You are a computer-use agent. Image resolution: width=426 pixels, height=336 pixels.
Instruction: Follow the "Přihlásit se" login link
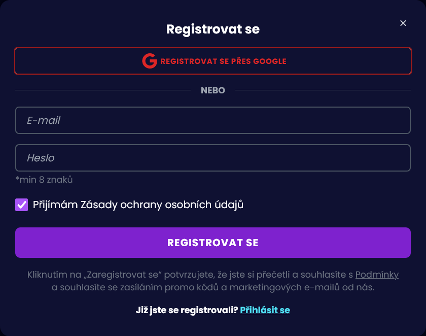[265, 310]
